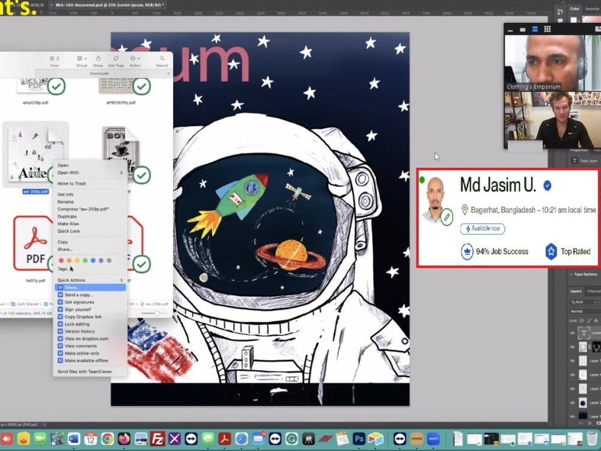
Task: Open the Finder Action dropdown
Action: pos(135,58)
